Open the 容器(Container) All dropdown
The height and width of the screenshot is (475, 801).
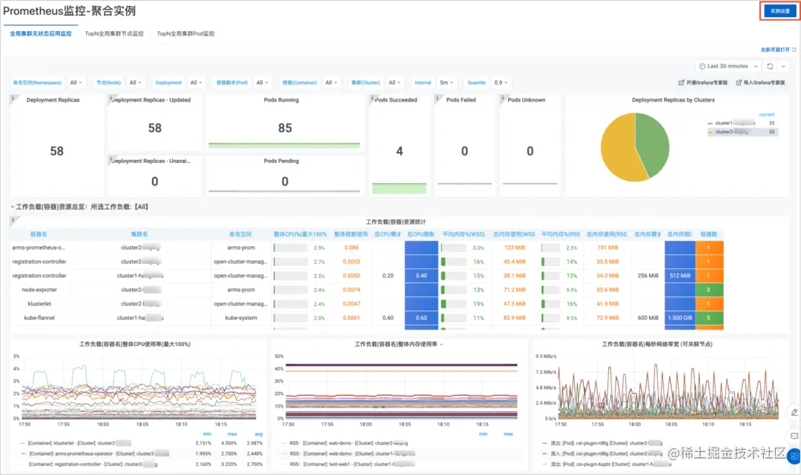(331, 83)
